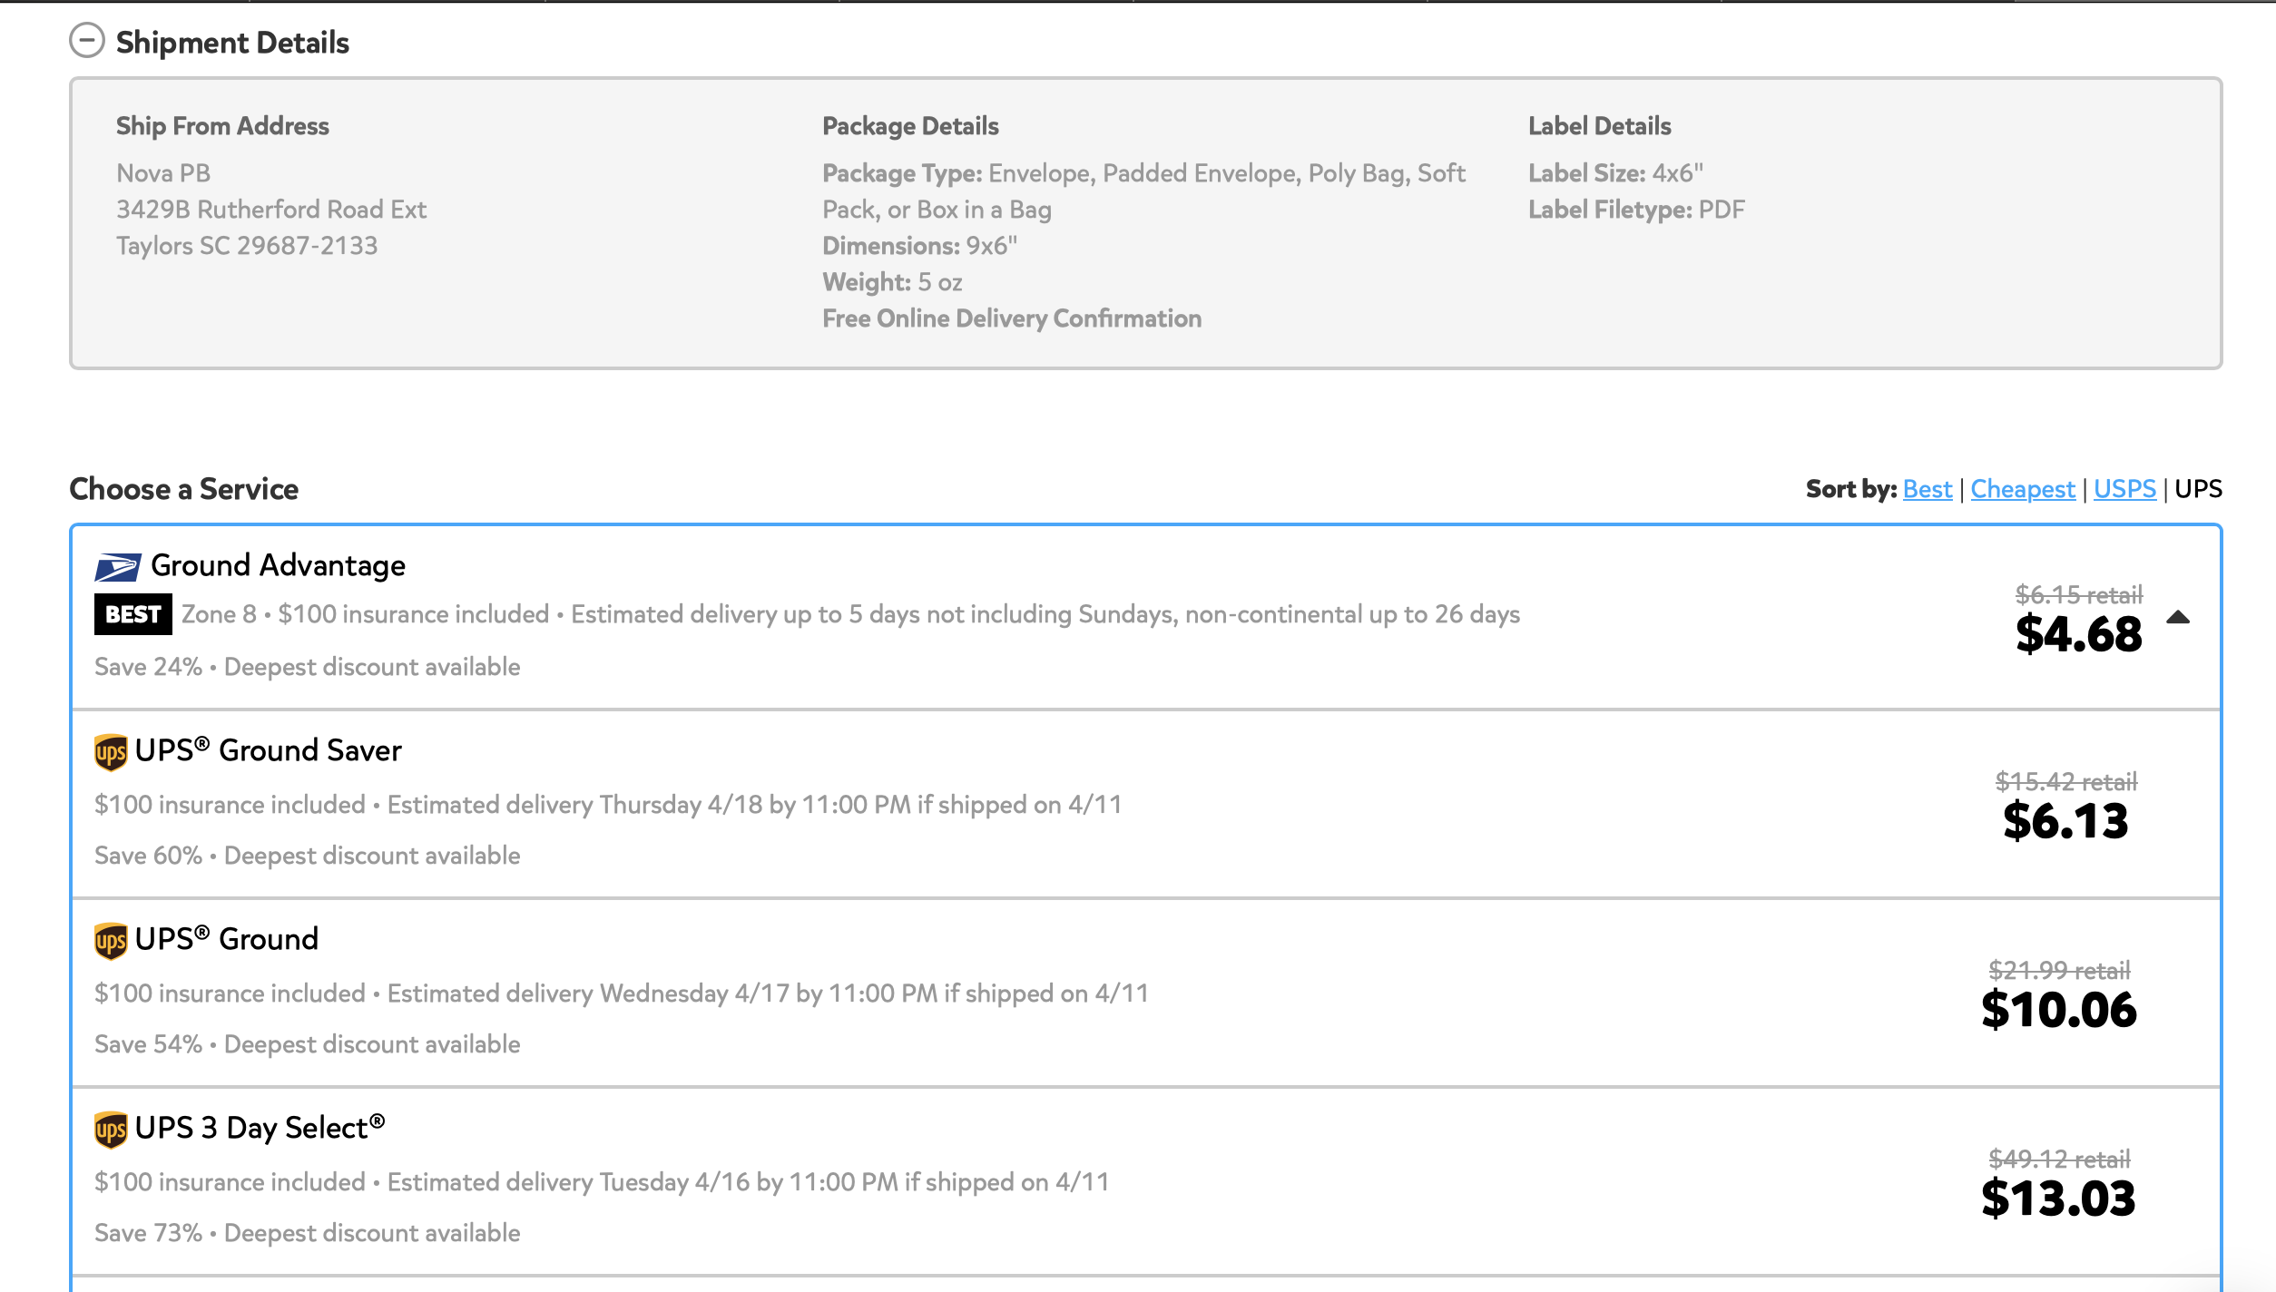Choose UPS Ground Saver service
The height and width of the screenshot is (1292, 2276).
pos(1146,804)
